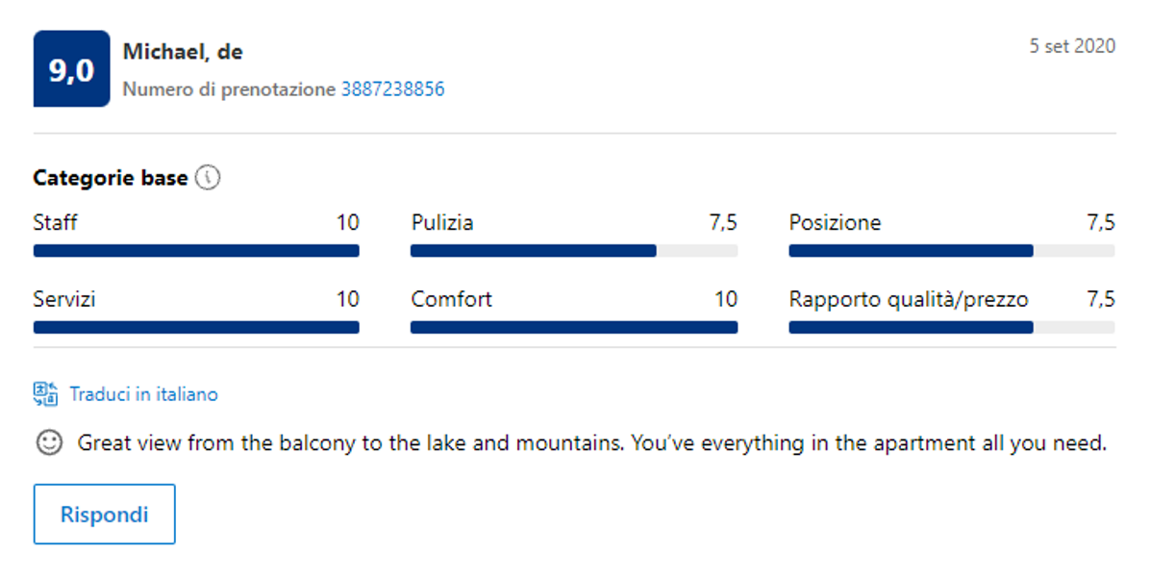Open booking number 3887238856 link
Screen dimensions: 1150x578
click(392, 89)
